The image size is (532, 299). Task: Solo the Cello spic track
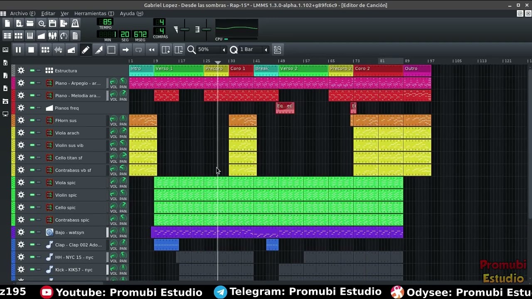tap(39, 208)
